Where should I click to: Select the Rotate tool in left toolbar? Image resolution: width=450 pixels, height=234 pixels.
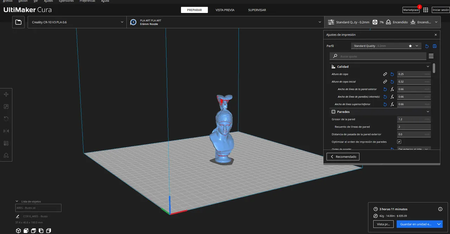coord(6,119)
